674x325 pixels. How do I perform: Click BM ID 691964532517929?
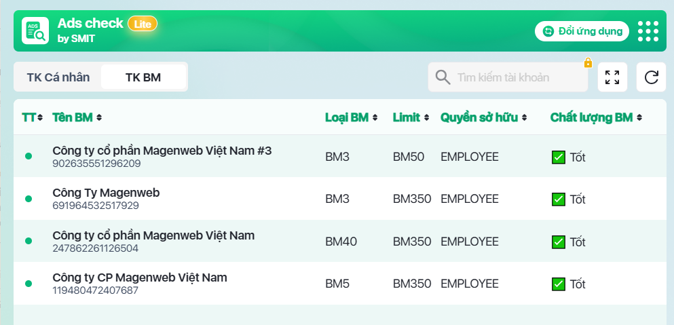click(96, 206)
